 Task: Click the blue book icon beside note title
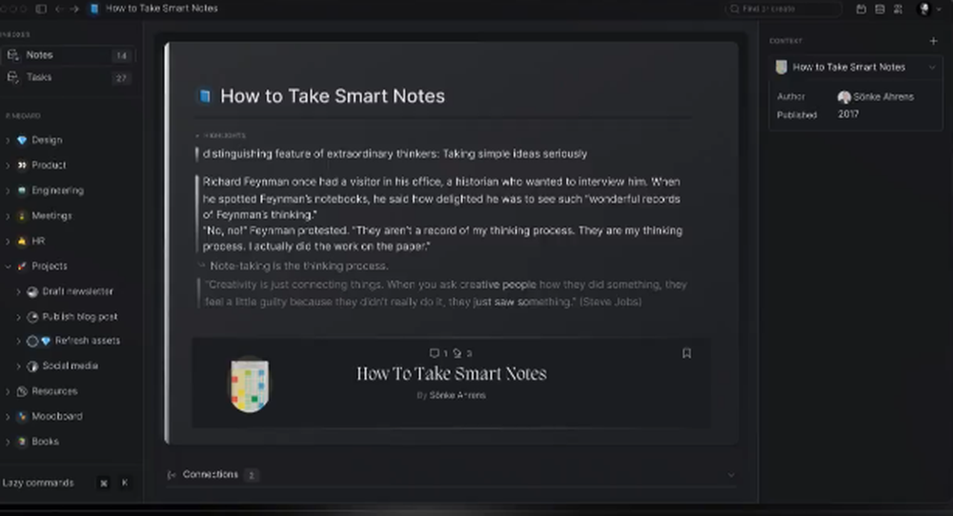tap(205, 96)
